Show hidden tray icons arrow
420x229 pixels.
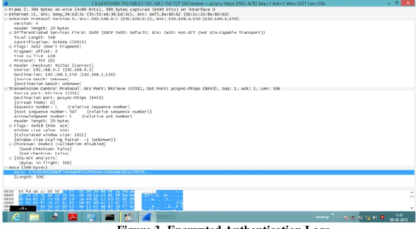pos(338,217)
